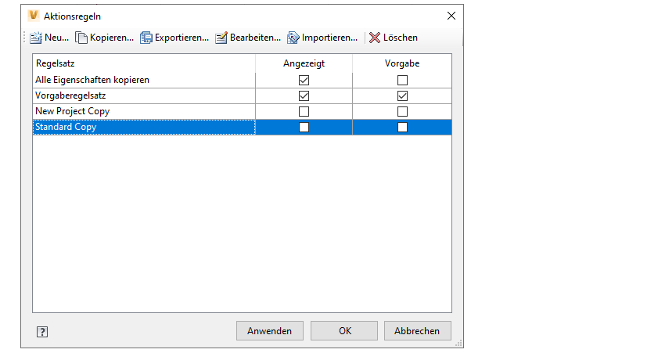This screenshot has height=353, width=658.
Task: Close the Aktionsregeln dialog
Action: tap(451, 16)
